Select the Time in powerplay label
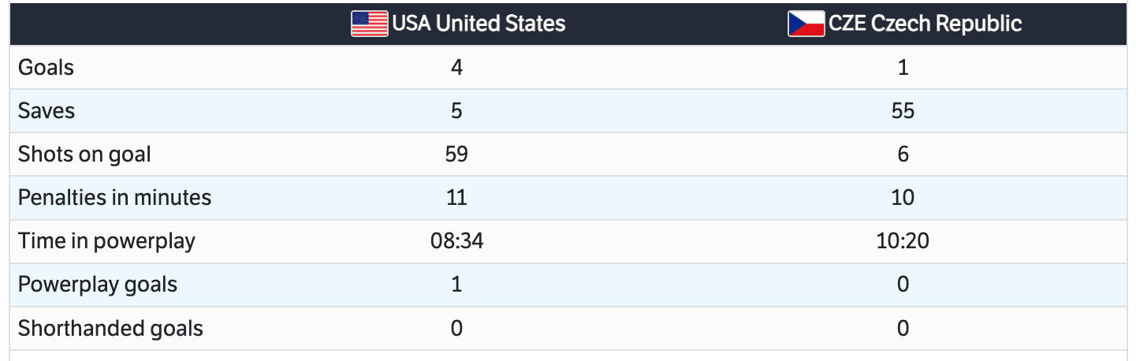The width and height of the screenshot is (1136, 361). click(106, 241)
